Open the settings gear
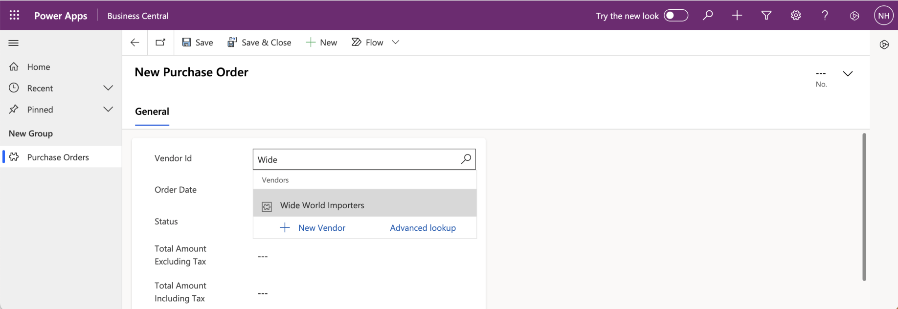This screenshot has height=309, width=898. (x=796, y=16)
